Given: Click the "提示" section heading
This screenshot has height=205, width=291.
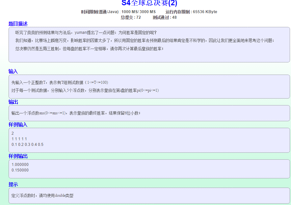Looking at the screenshot, I should pos(13,184).
